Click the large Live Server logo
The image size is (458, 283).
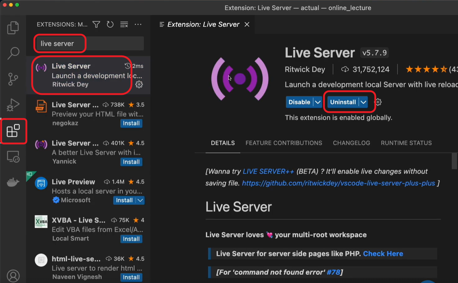pyautogui.click(x=240, y=79)
